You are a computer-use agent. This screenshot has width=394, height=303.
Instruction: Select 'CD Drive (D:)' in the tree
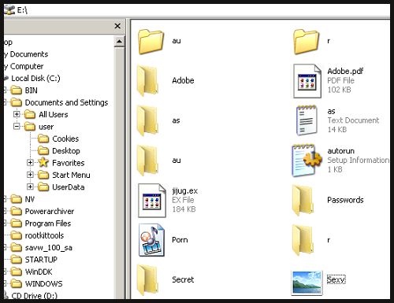coord(34,296)
